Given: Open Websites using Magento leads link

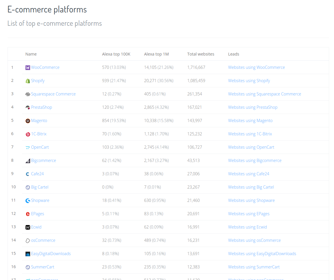Looking at the screenshot, I should click(x=250, y=121).
